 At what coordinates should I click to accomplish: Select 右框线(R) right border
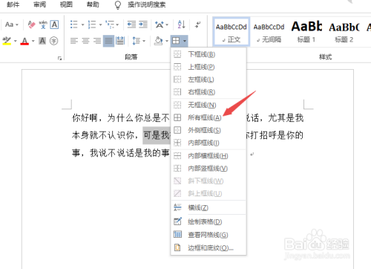click(209, 92)
